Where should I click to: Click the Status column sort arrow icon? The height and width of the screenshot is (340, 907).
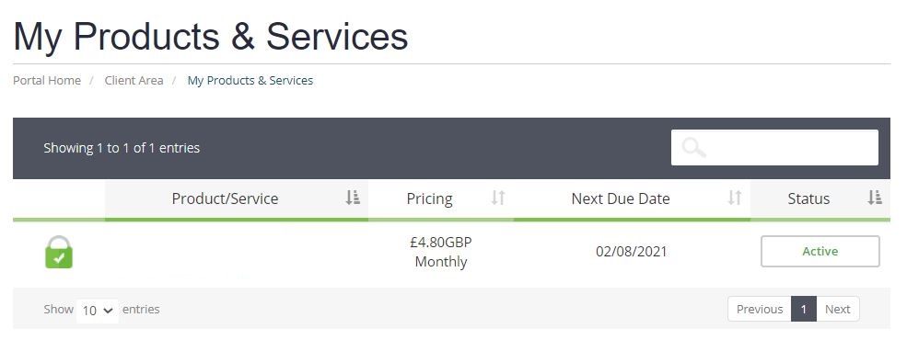tap(874, 198)
